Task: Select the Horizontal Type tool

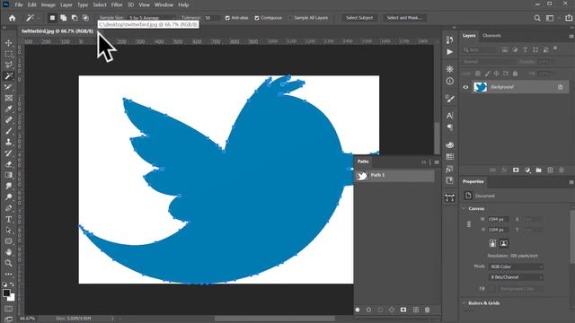Action: 8,219
